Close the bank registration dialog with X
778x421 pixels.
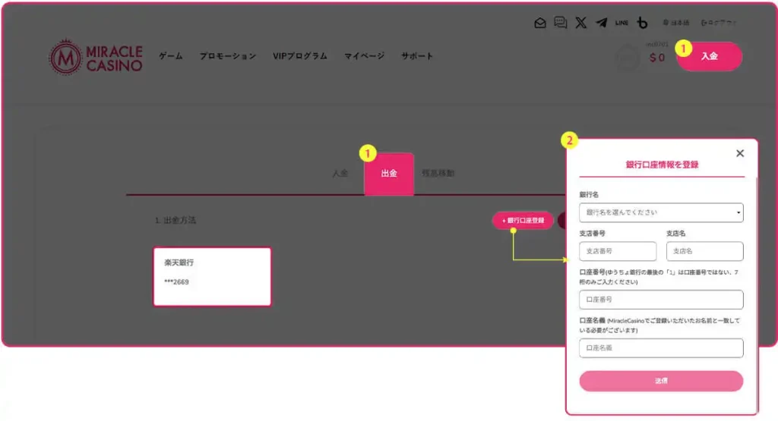740,153
